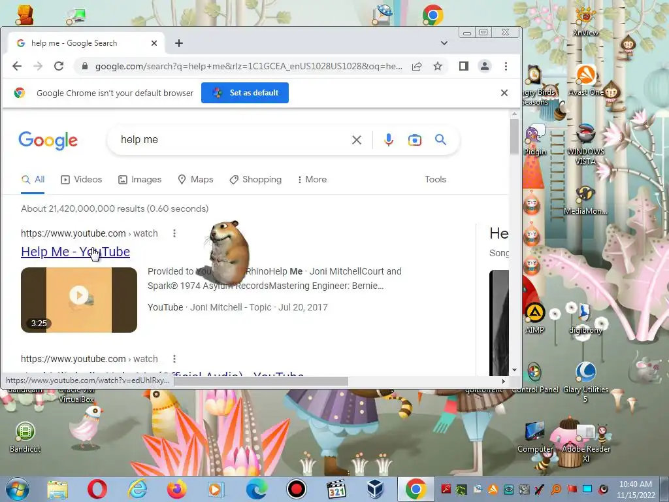This screenshot has height=502, width=669.
Task: Open Control Panel desktop shortcut
Action: [x=534, y=377]
